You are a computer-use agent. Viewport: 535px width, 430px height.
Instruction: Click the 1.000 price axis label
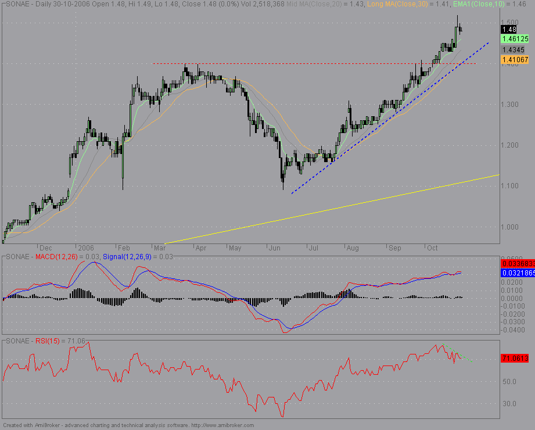click(x=509, y=227)
